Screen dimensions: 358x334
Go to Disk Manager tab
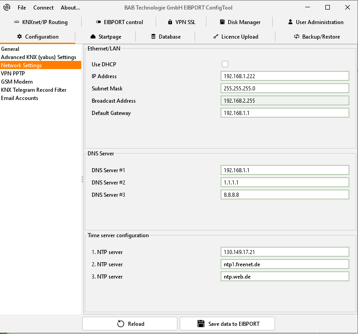coord(240,22)
